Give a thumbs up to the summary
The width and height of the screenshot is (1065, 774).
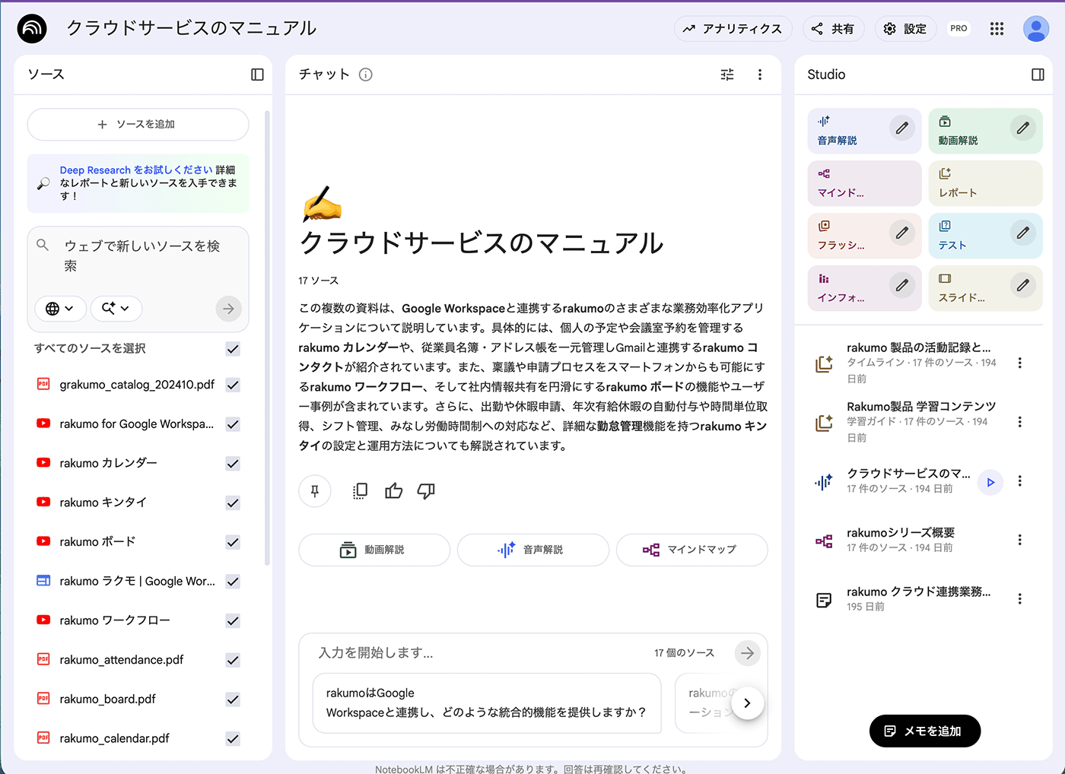393,490
